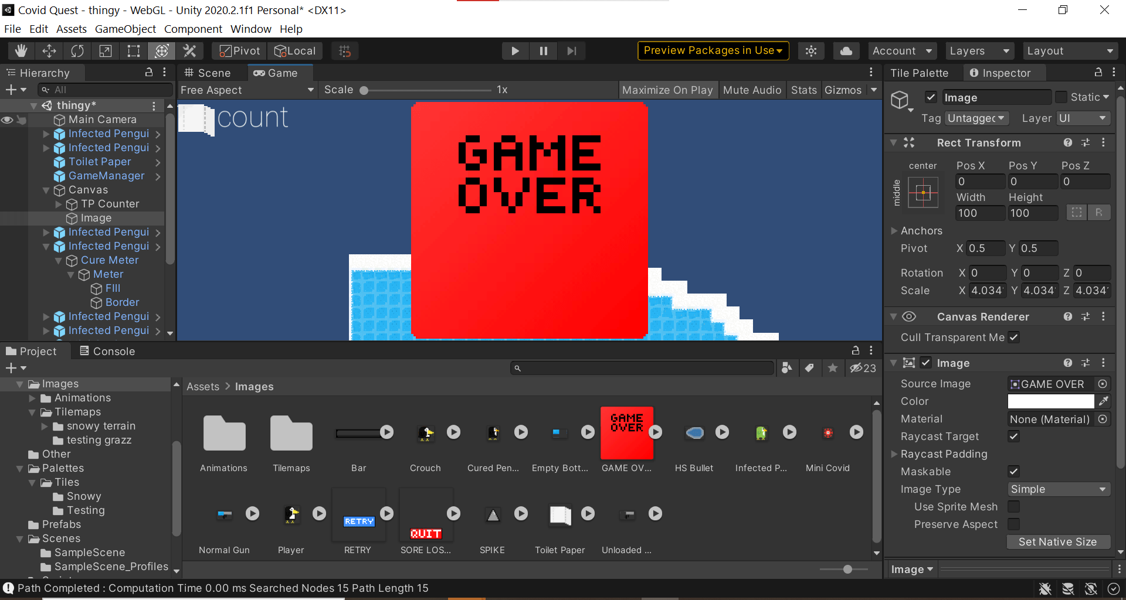Open Image Type Simple dropdown

coord(1059,489)
